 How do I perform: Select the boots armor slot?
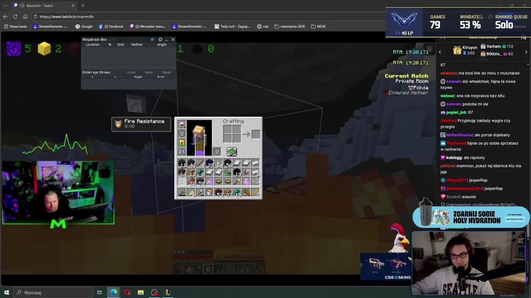182,152
